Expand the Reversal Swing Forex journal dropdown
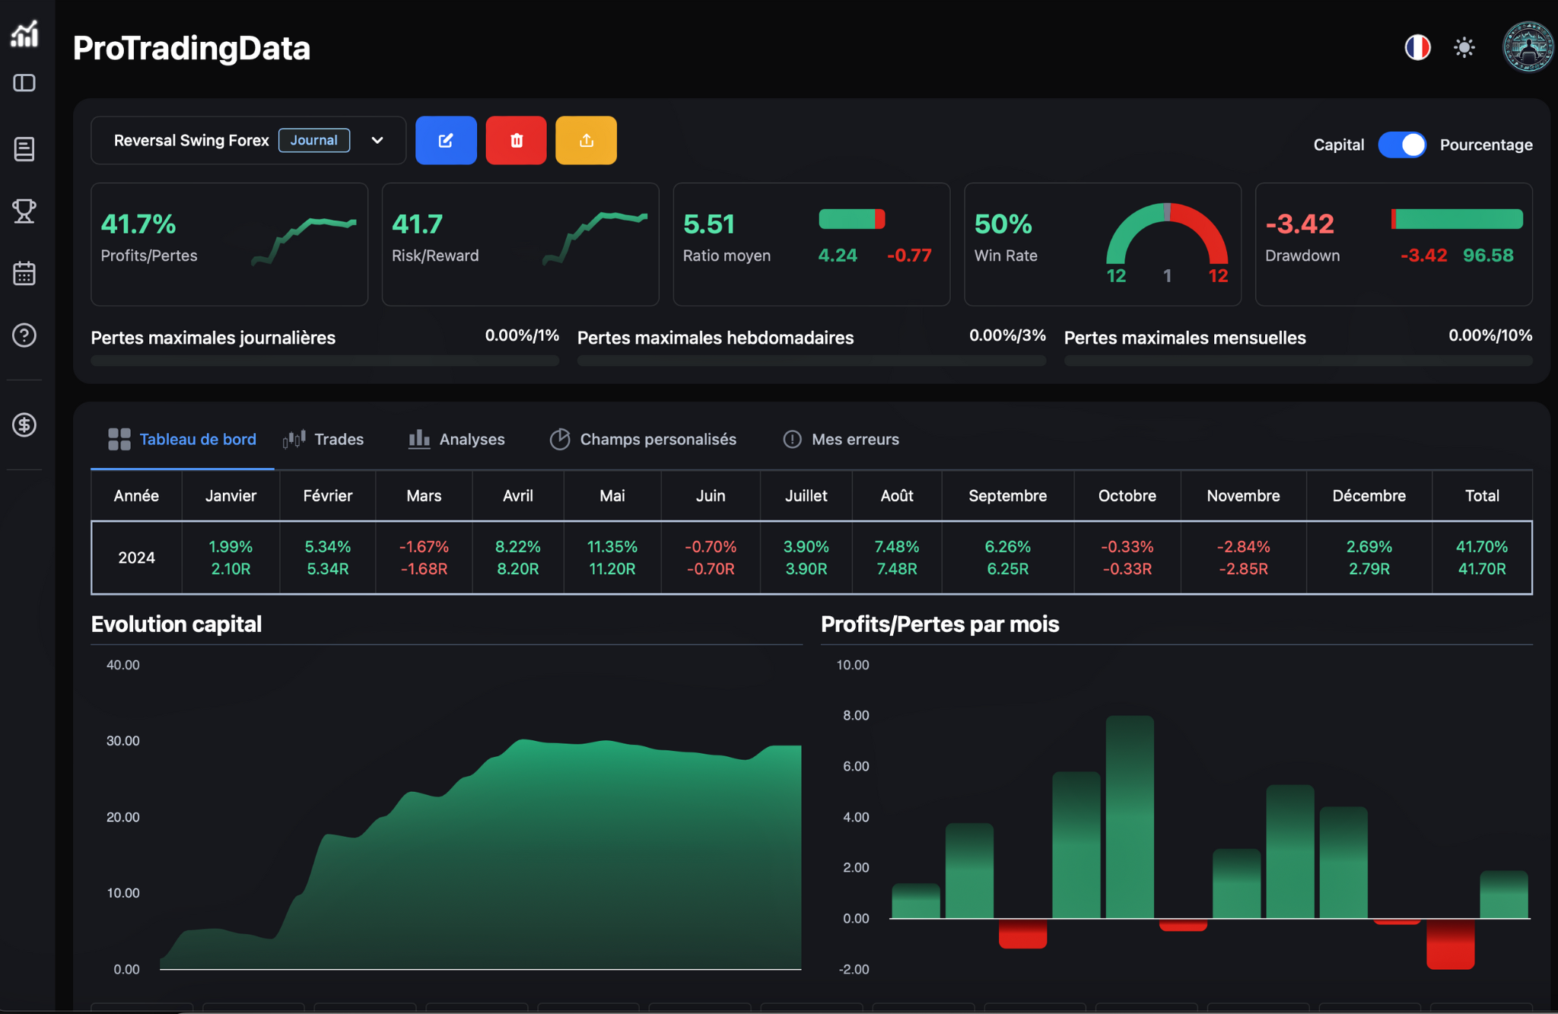 click(377, 140)
